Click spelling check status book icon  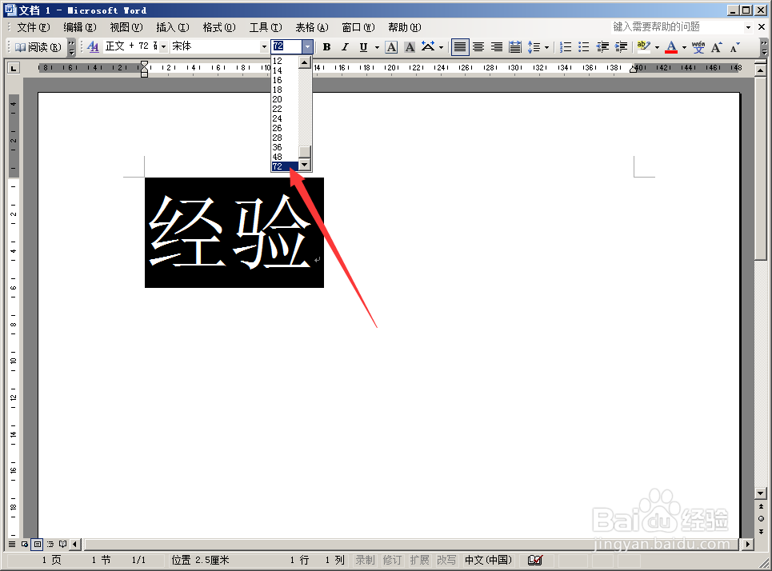point(534,560)
